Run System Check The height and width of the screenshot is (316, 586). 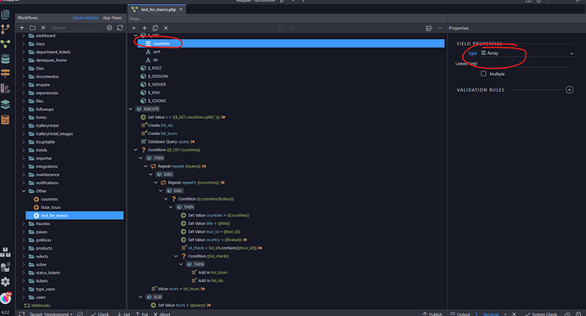pyautogui.click(x=541, y=313)
